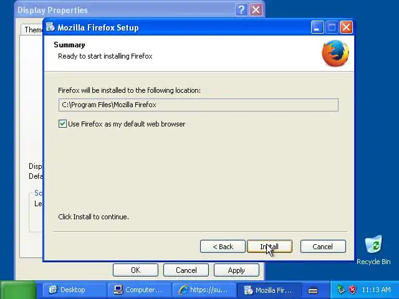The image size is (399, 299).
Task: Close the Mozilla Firefox Setup window
Action: click(x=346, y=27)
